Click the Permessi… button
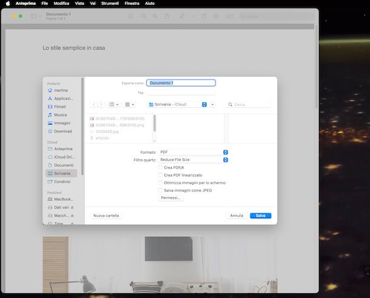This screenshot has height=298, width=370. coord(171,198)
